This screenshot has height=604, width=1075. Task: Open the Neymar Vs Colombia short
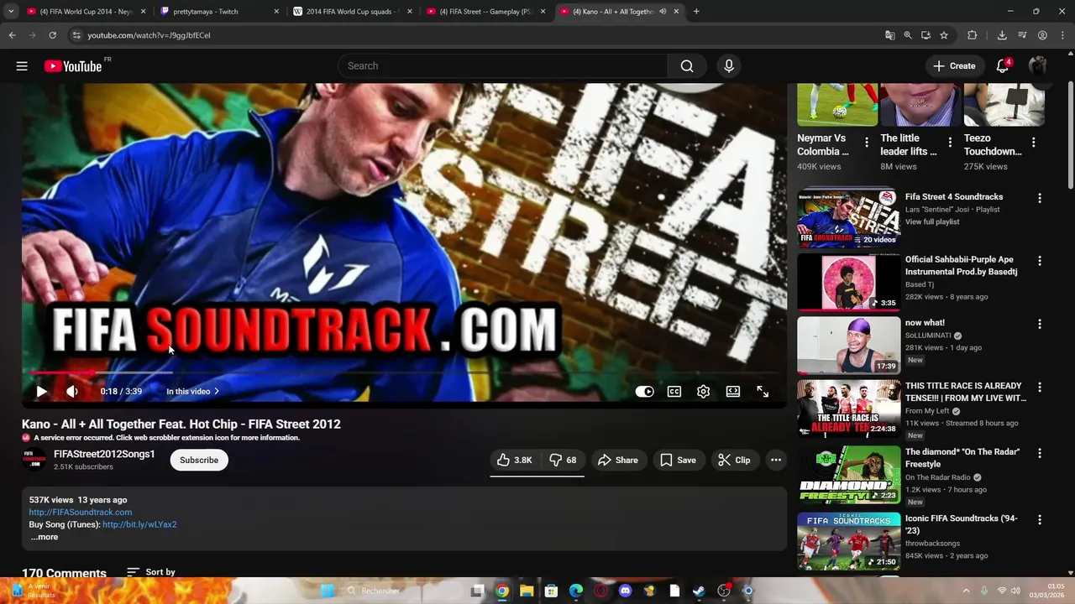click(837, 105)
